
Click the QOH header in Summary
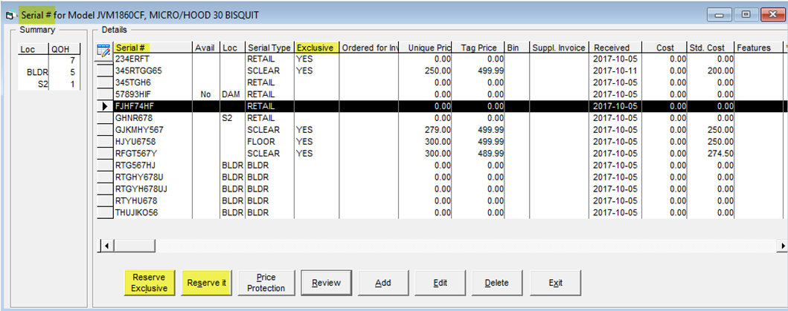tap(64, 50)
